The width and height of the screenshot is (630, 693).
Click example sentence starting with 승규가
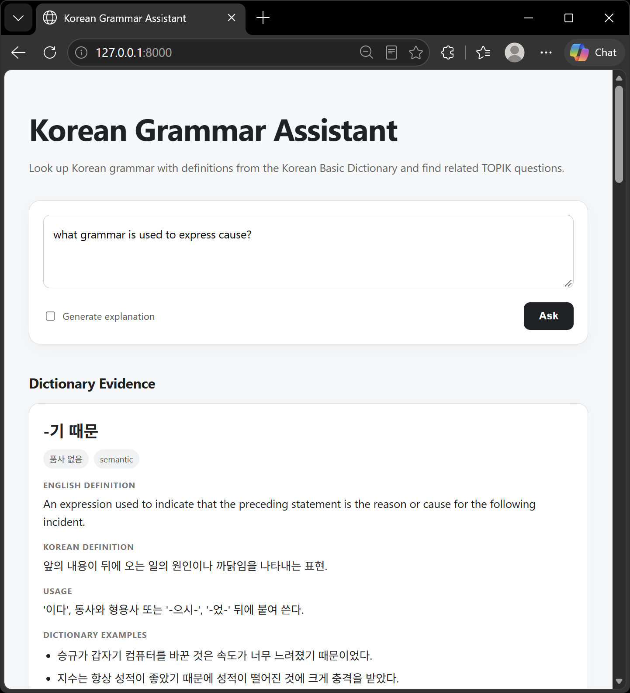(x=215, y=655)
